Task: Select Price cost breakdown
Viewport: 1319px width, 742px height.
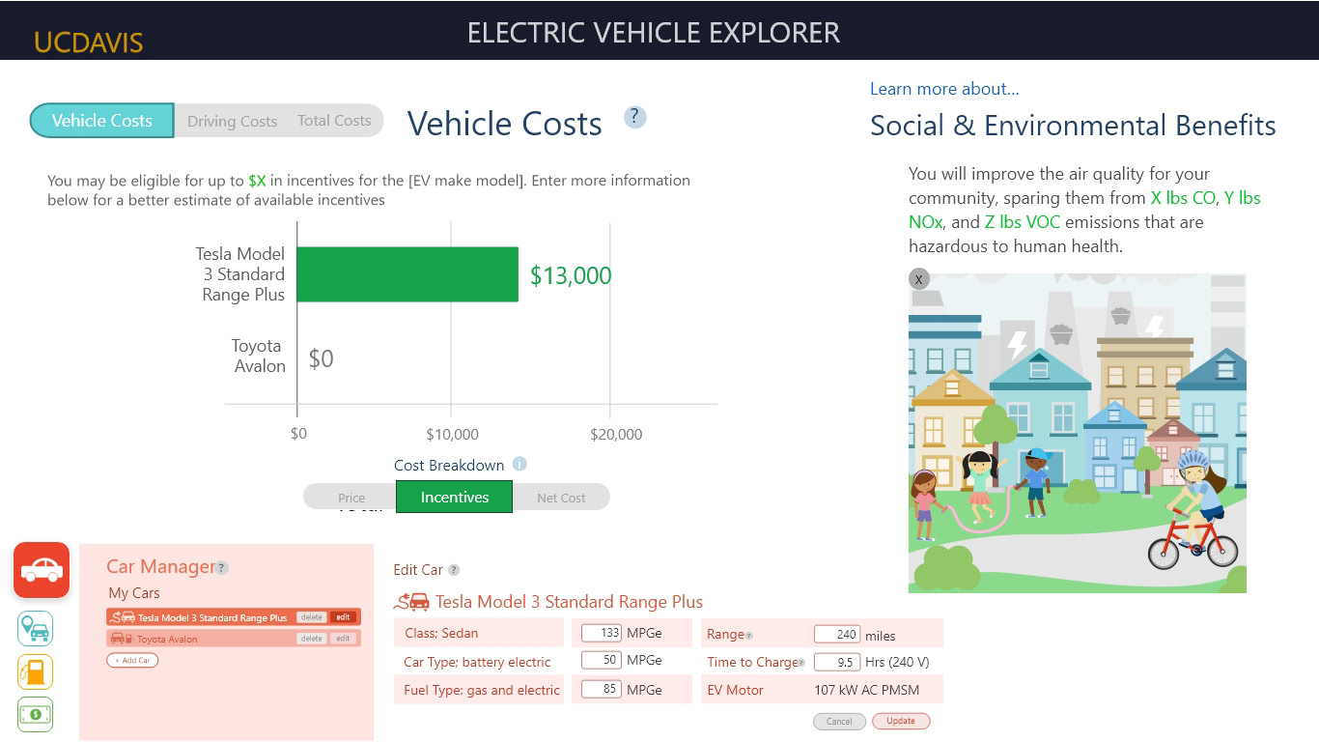Action: [351, 498]
